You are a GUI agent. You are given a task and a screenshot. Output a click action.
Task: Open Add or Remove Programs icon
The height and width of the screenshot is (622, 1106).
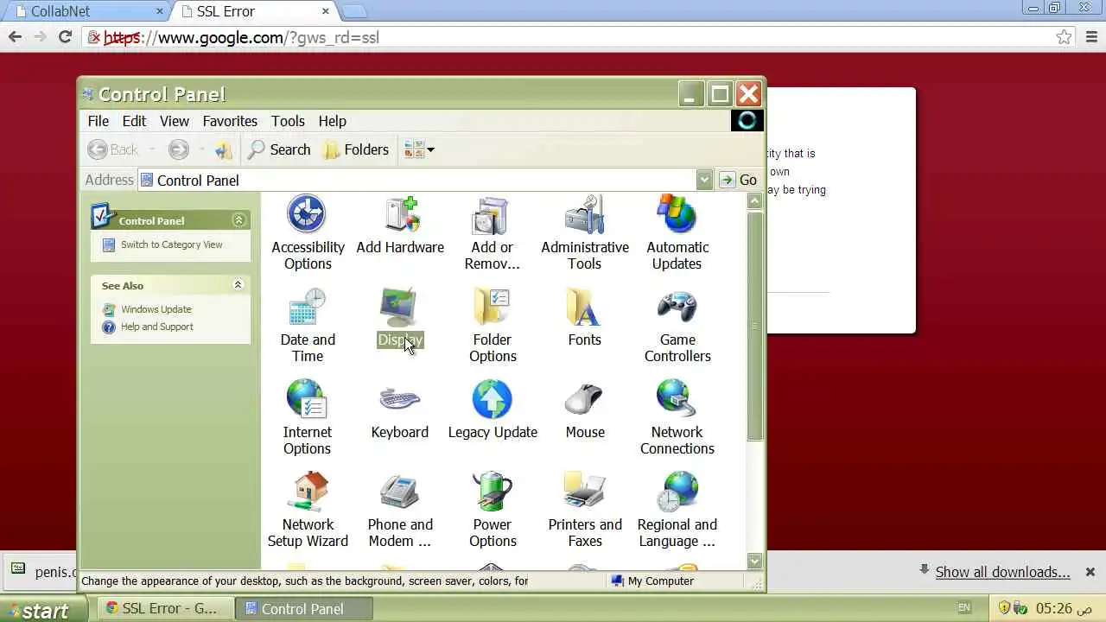click(492, 232)
